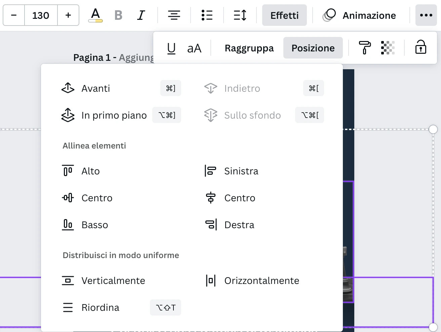441x332 pixels.
Task: Open the transparency settings
Action: (387, 48)
